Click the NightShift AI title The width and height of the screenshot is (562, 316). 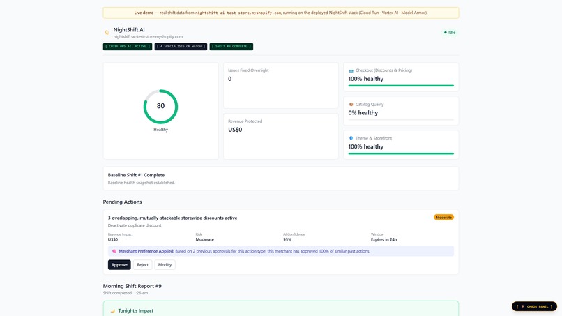pos(129,30)
